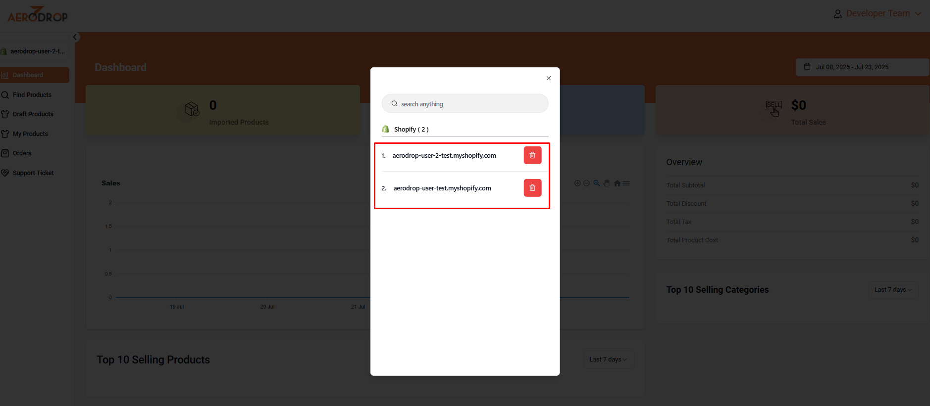Open Support Ticket in the sidebar
This screenshot has height=406, width=930.
[34, 173]
